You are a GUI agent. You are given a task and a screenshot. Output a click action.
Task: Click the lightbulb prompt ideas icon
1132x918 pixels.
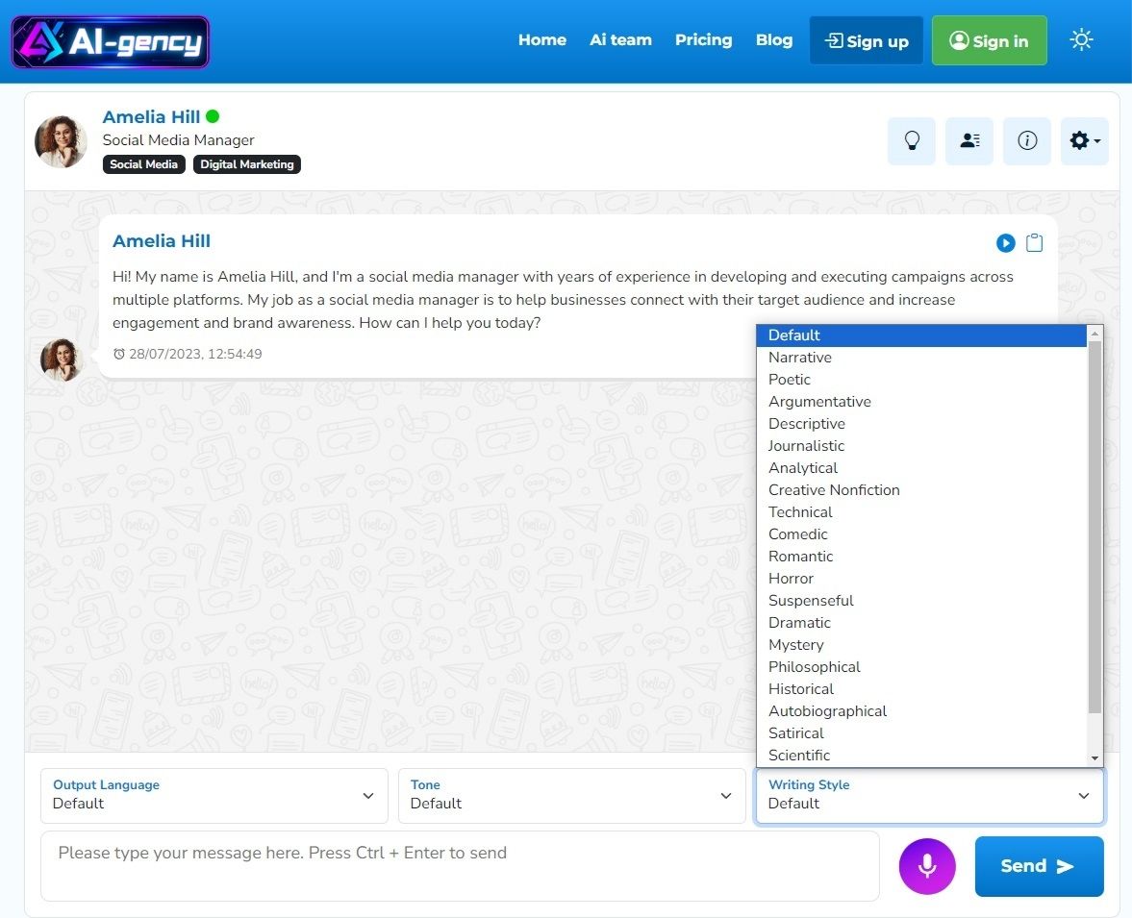pyautogui.click(x=911, y=141)
